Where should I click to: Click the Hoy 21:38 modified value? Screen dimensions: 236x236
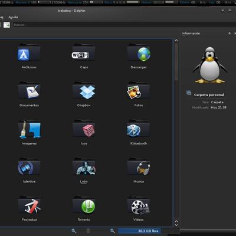[218, 107]
